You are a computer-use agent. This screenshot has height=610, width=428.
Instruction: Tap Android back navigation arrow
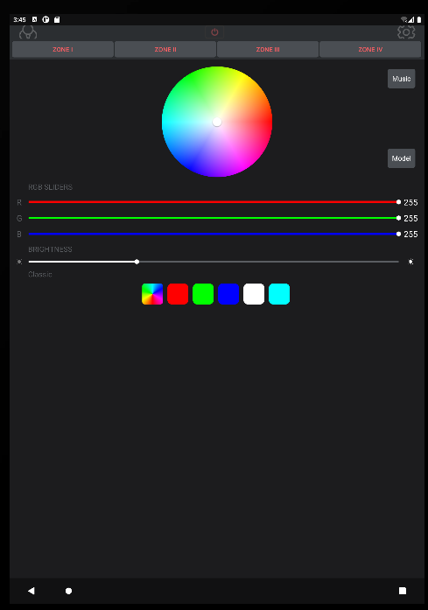pos(32,591)
